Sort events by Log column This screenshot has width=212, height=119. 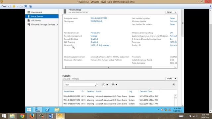pos(130,91)
